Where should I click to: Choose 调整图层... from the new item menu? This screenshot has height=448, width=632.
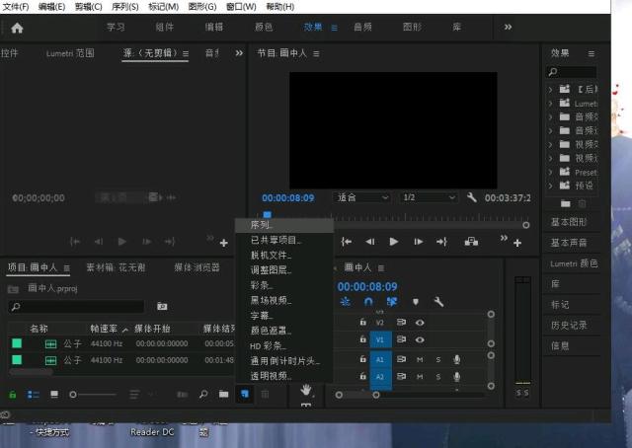[x=284, y=270]
